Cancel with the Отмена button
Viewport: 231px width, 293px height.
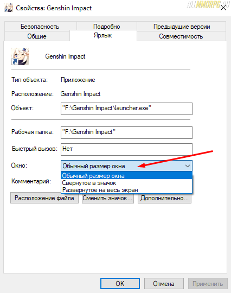click(x=164, y=283)
